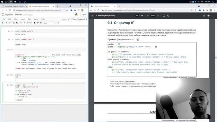Click the ENG language indicator in system tray
This screenshot has height=122, width=217.
point(202,2)
